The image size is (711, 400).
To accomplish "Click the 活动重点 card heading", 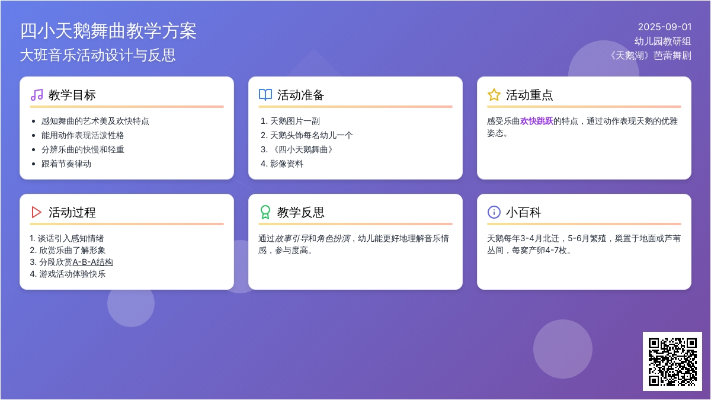I will coord(530,95).
